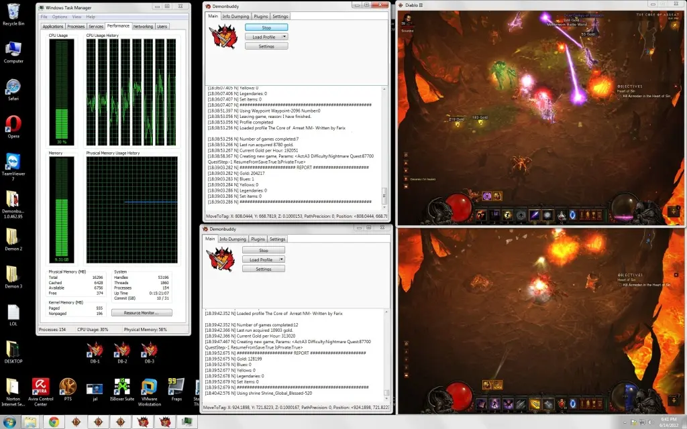The image size is (687, 429).
Task: Open the DB-3 desktop shortcut
Action: click(148, 350)
